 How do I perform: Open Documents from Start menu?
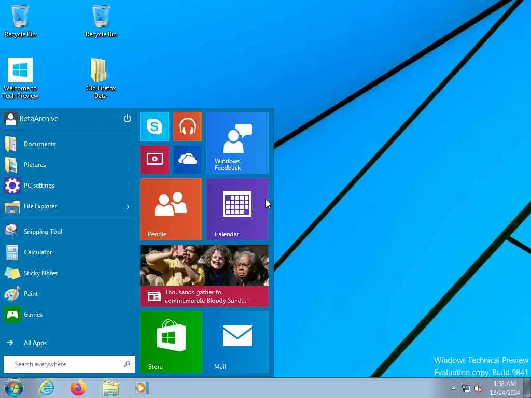[x=69, y=144]
